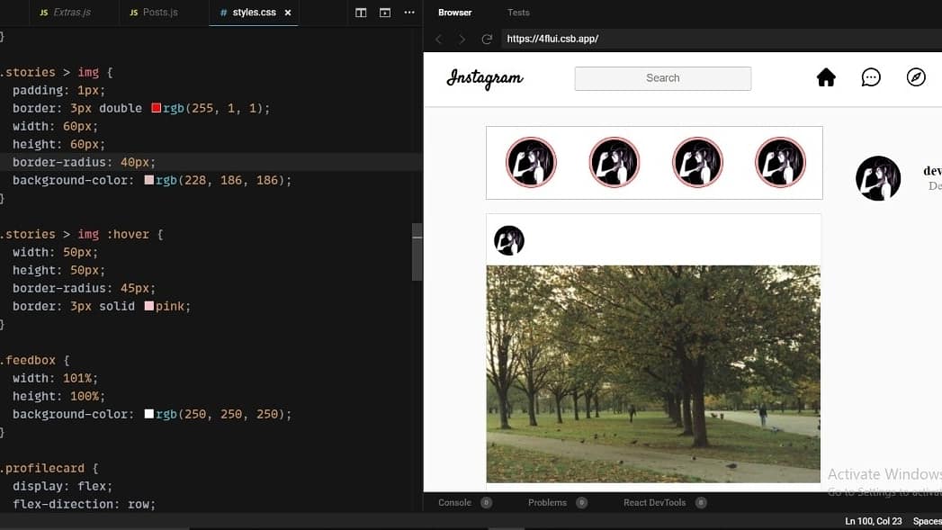The height and width of the screenshot is (530, 942).
Task: Click the swatch for rgb(228, 186, 186)
Action: [x=149, y=180]
